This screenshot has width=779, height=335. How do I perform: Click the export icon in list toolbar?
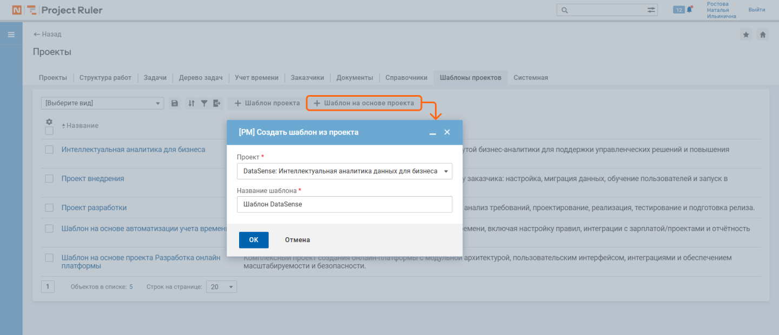[x=217, y=103]
